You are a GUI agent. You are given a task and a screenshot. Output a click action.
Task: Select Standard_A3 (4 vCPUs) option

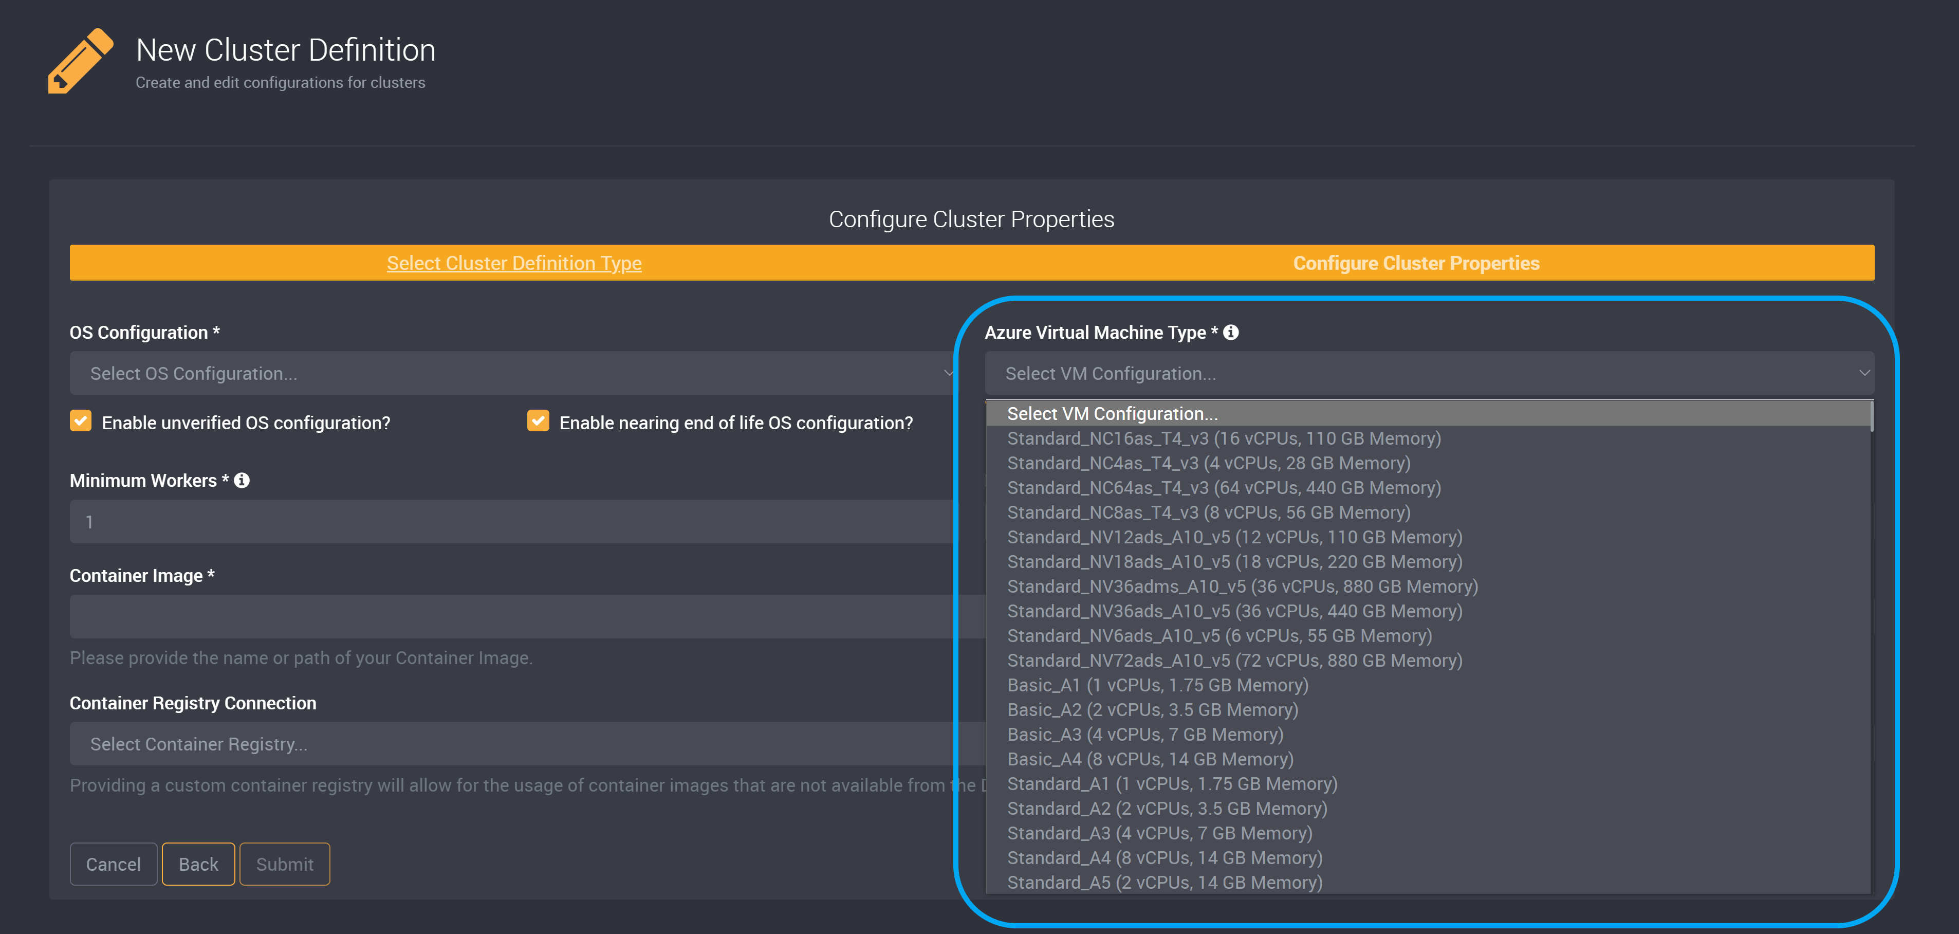tap(1428, 834)
